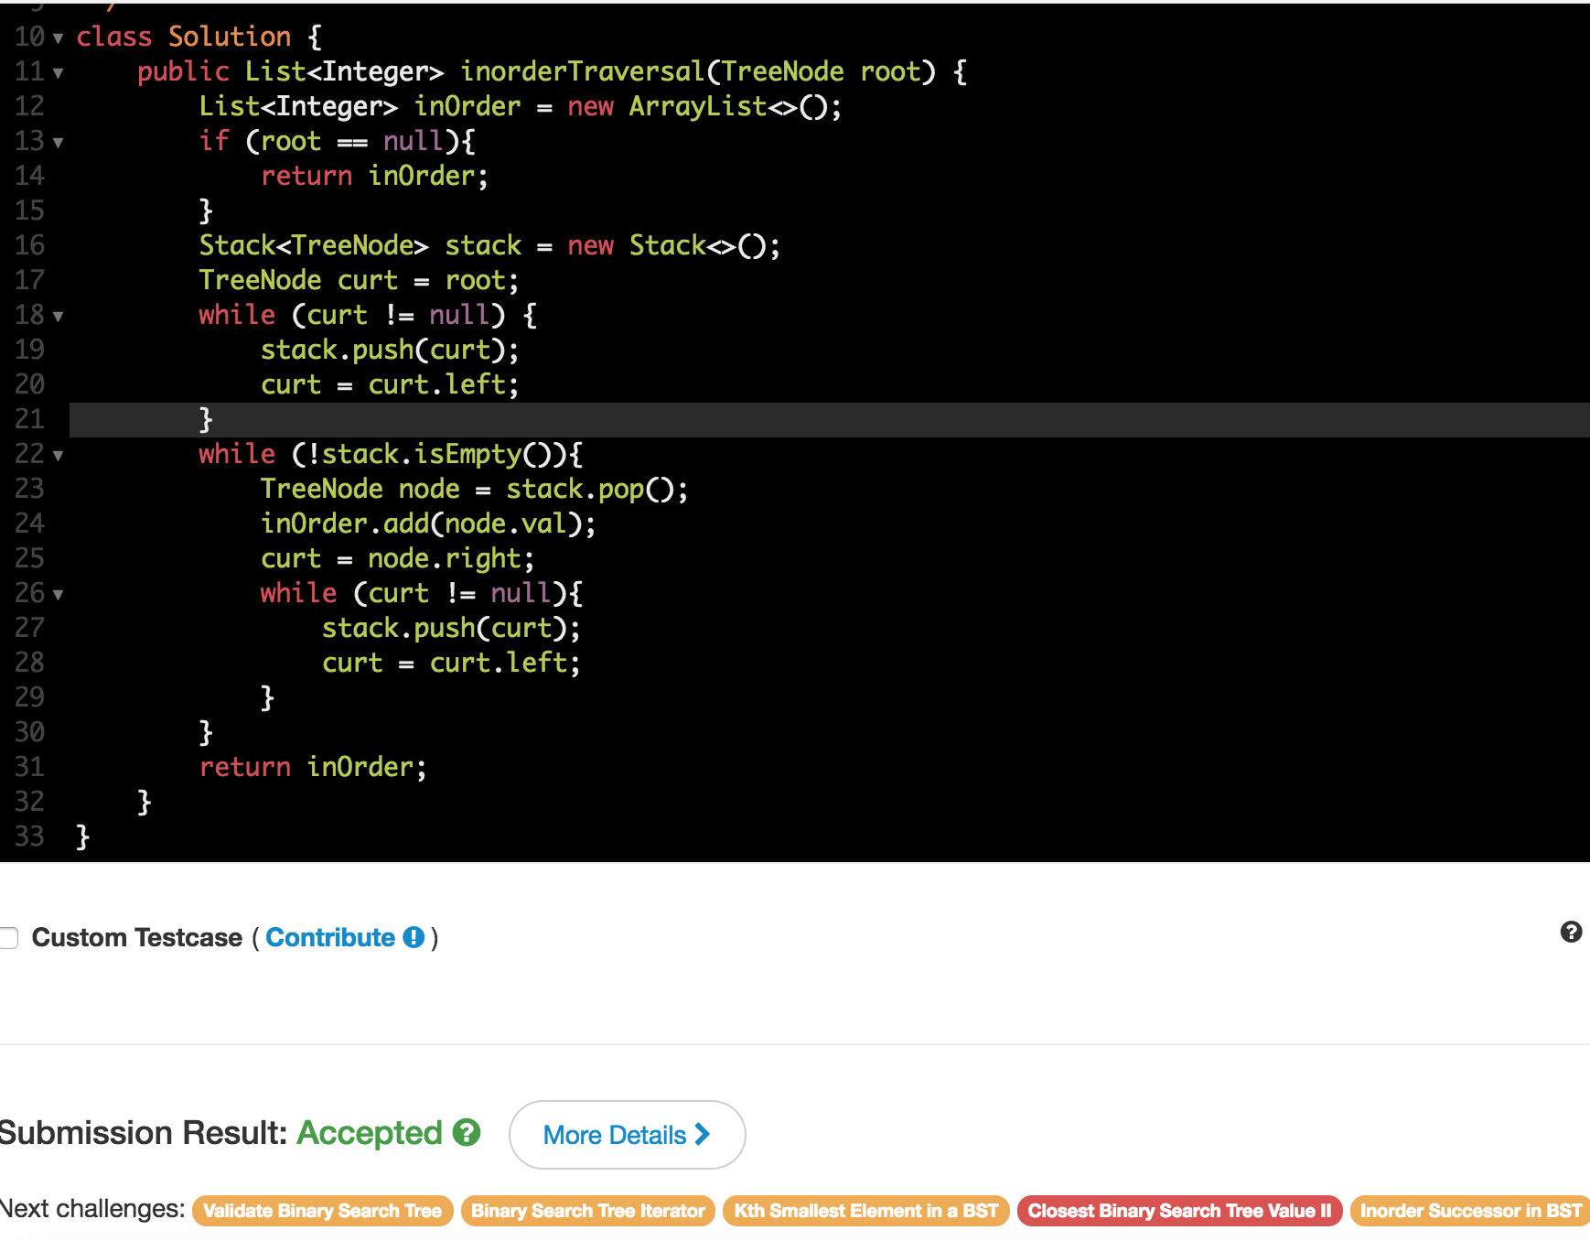Image resolution: width=1590 pixels, height=1241 pixels.
Task: Click 'inOrder.add(node.val);' on line 24
Action: coord(428,523)
